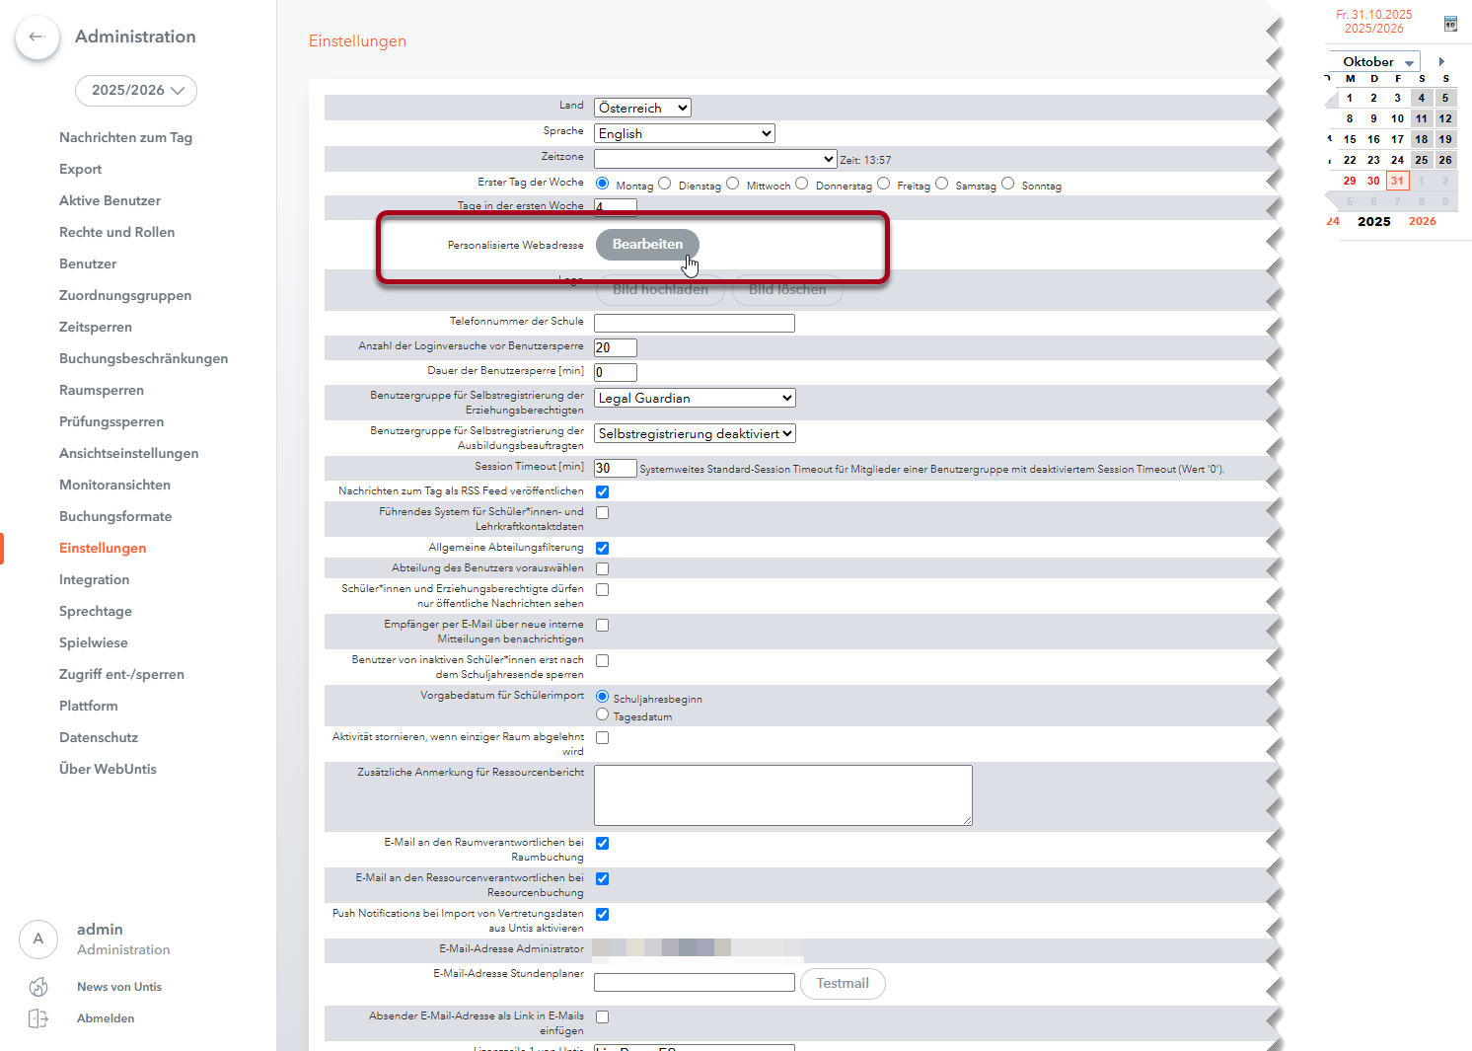Open the Legal Guardian user group dropdown
The height and width of the screenshot is (1051, 1472).
click(x=695, y=398)
